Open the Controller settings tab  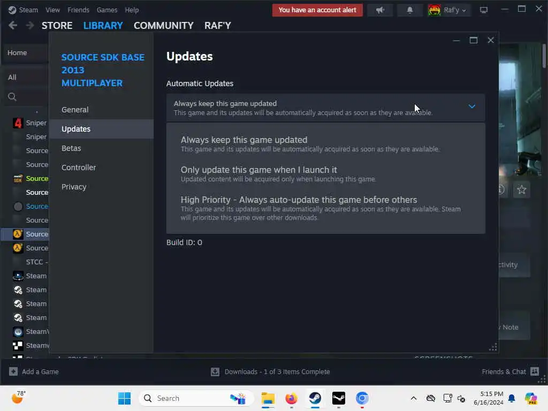(x=101, y=168)
